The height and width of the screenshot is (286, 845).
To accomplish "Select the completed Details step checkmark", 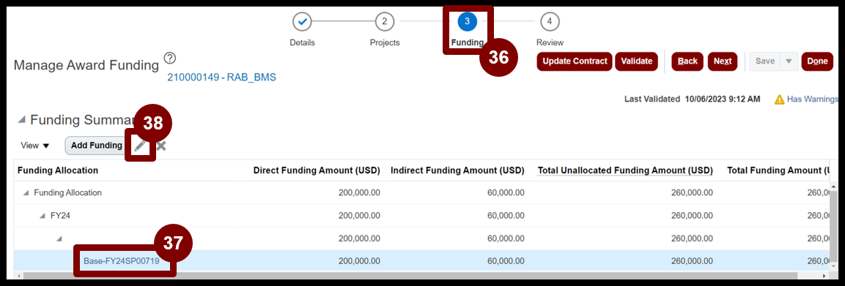I will click(x=303, y=22).
